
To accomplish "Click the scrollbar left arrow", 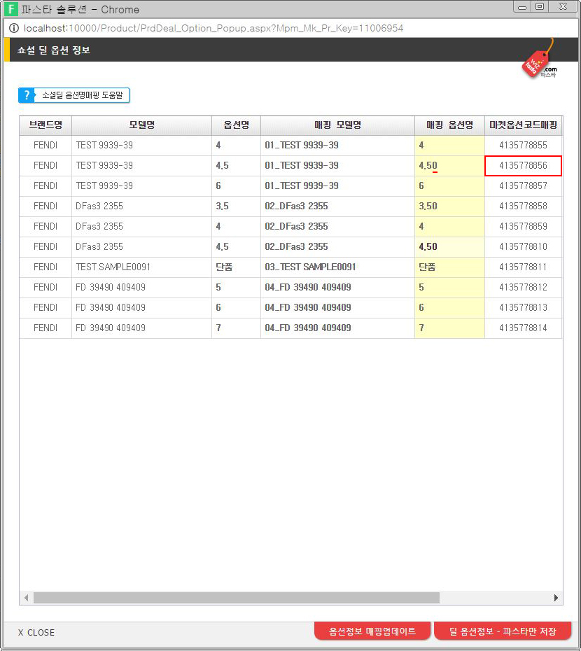I will [27, 598].
